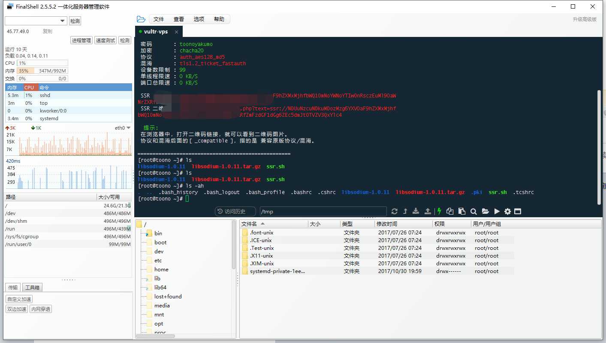
Task: Select the .ICE-unix folder row
Action: pyautogui.click(x=377, y=240)
